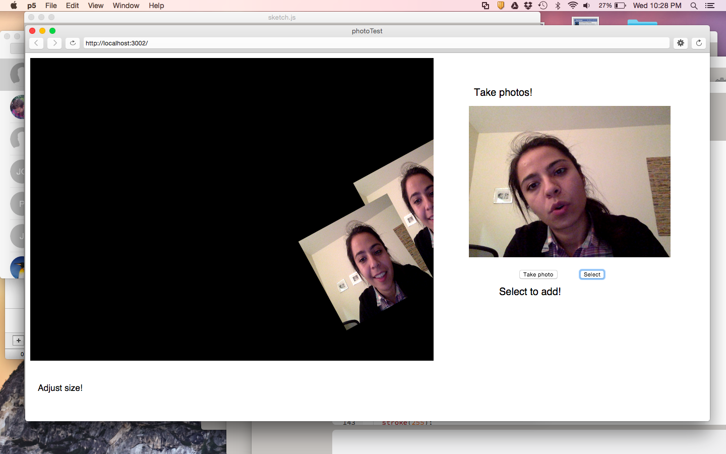
Task: Open the gear settings icon in toolbar
Action: coord(681,43)
